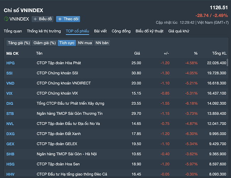
Task: Filter by Giảm giá (%)
Action: click(44, 43)
